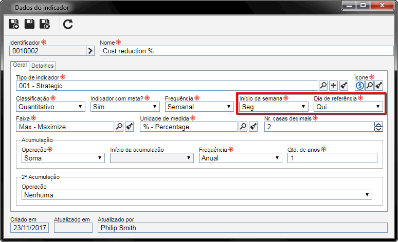Add a new indicator type with plus

click(x=333, y=86)
